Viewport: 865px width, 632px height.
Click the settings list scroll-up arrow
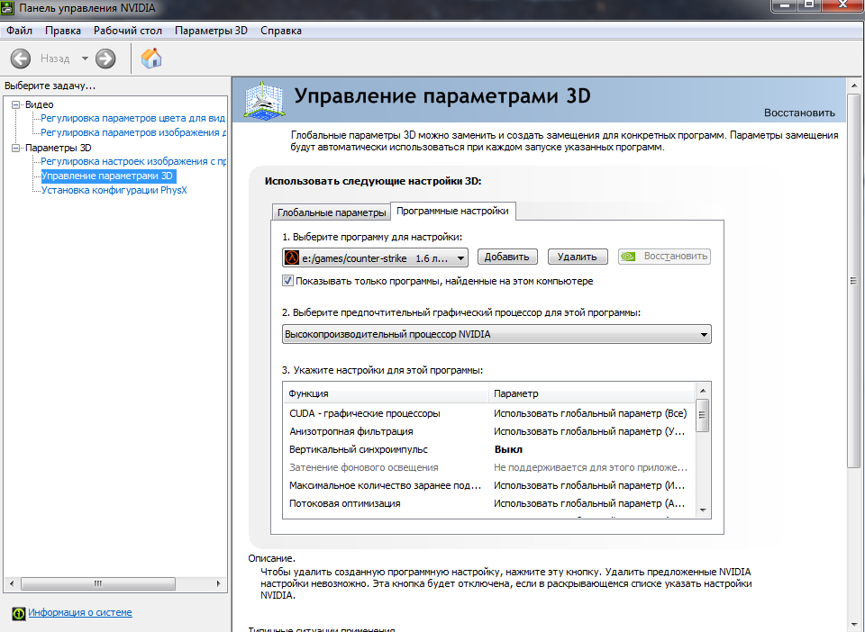click(x=703, y=391)
